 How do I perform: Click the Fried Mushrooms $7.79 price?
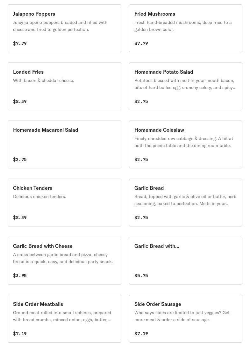[141, 43]
